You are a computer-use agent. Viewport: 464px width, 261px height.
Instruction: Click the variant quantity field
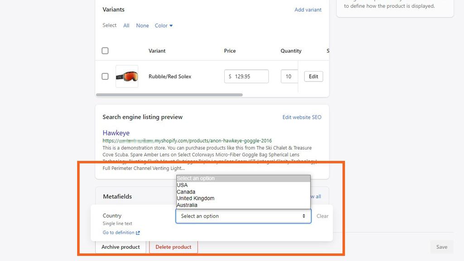289,77
